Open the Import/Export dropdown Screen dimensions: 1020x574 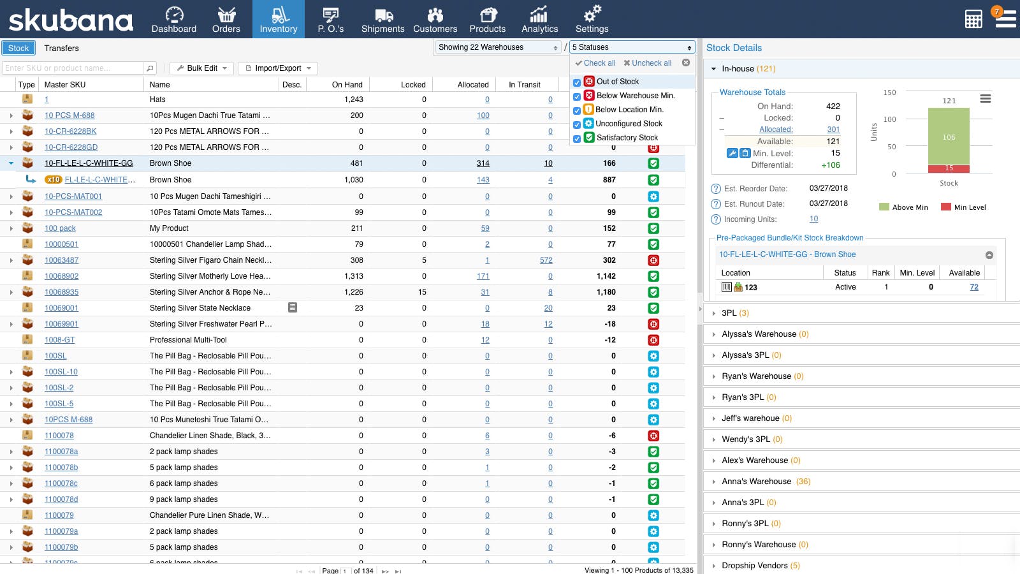click(278, 68)
